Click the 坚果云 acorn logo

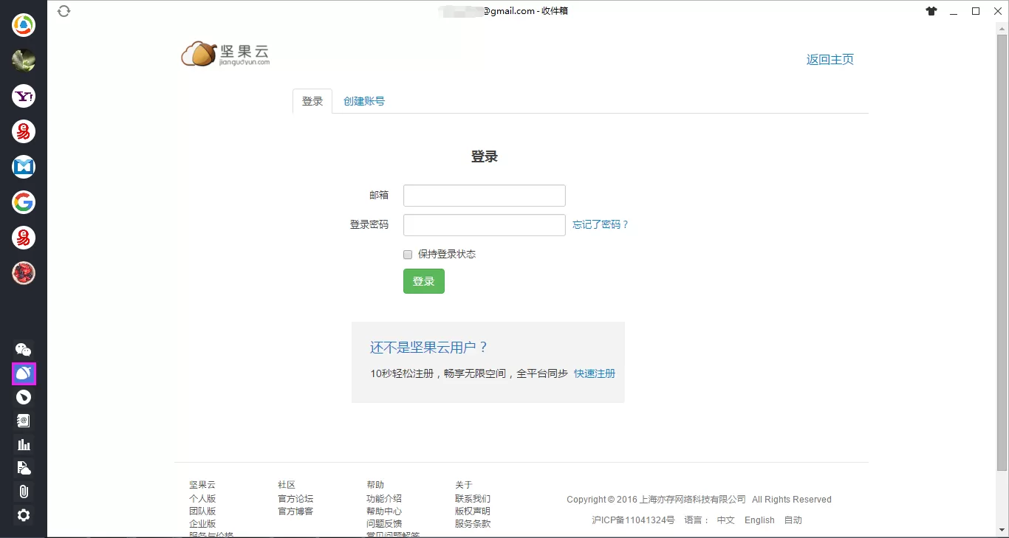click(x=225, y=54)
